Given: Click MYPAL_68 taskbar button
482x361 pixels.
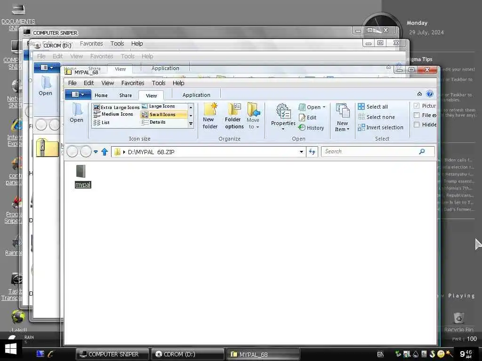Looking at the screenshot, I should pyautogui.click(x=263, y=354).
